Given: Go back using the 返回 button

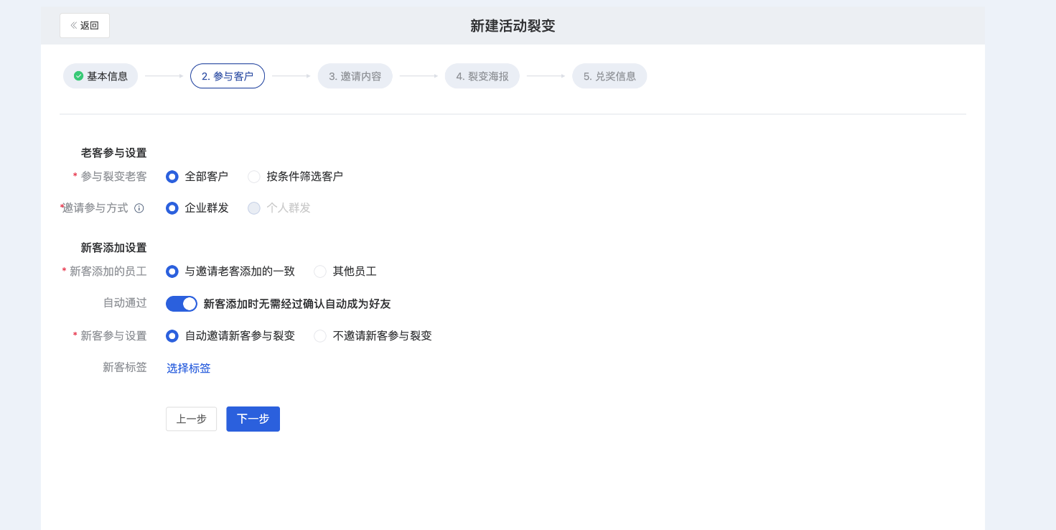Looking at the screenshot, I should [85, 26].
